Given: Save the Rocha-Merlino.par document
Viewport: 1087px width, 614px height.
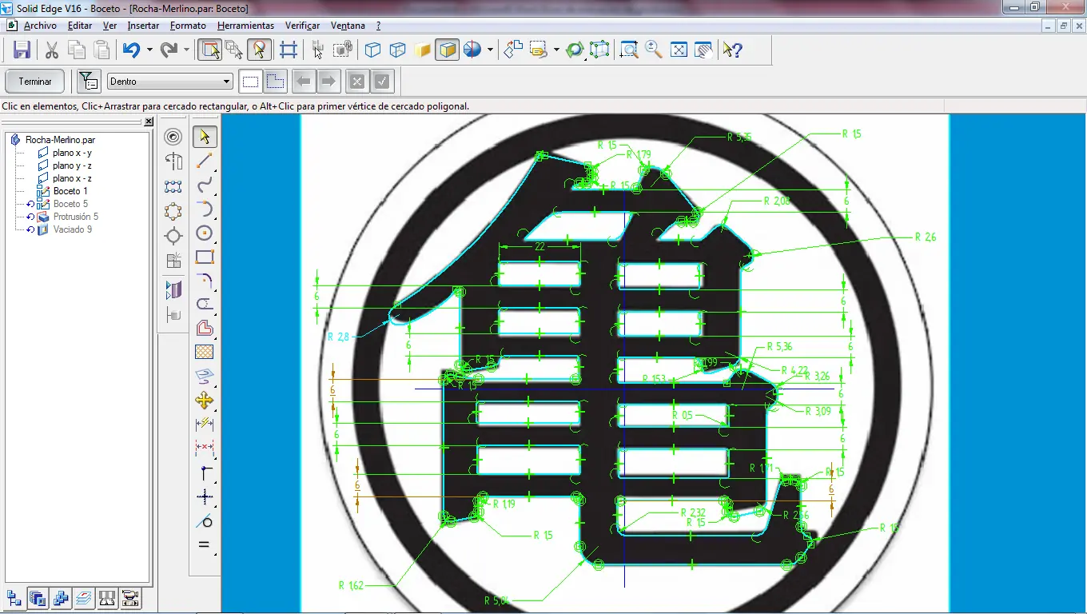Looking at the screenshot, I should (x=22, y=49).
